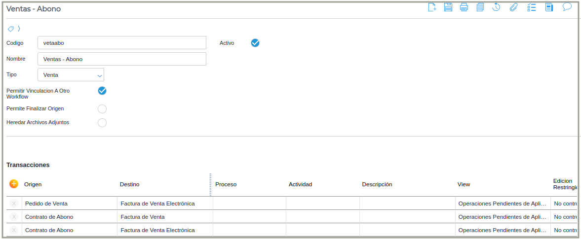Delete the Contrato de Abono to Factura de Venta row
The image size is (581, 239).
click(x=14, y=217)
